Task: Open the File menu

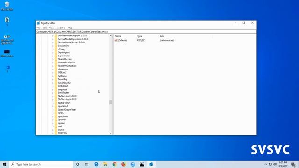Action: pos(38,28)
